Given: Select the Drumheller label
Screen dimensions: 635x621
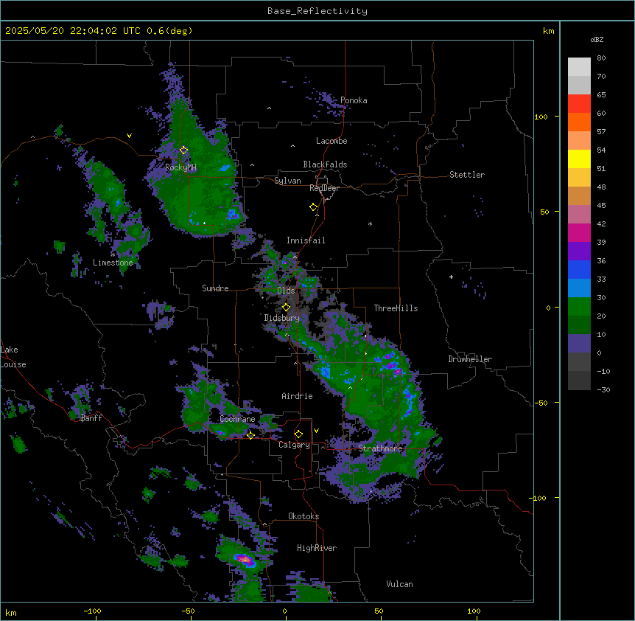Looking at the screenshot, I should [x=470, y=359].
